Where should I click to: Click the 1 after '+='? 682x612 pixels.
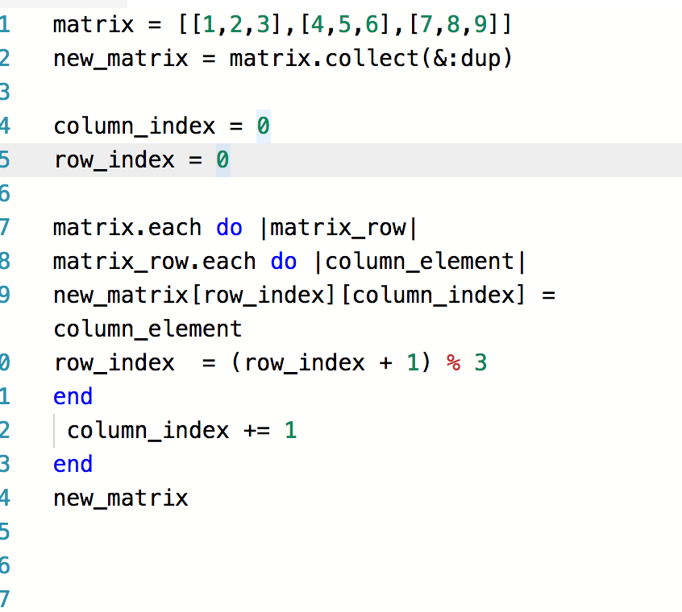tap(290, 431)
